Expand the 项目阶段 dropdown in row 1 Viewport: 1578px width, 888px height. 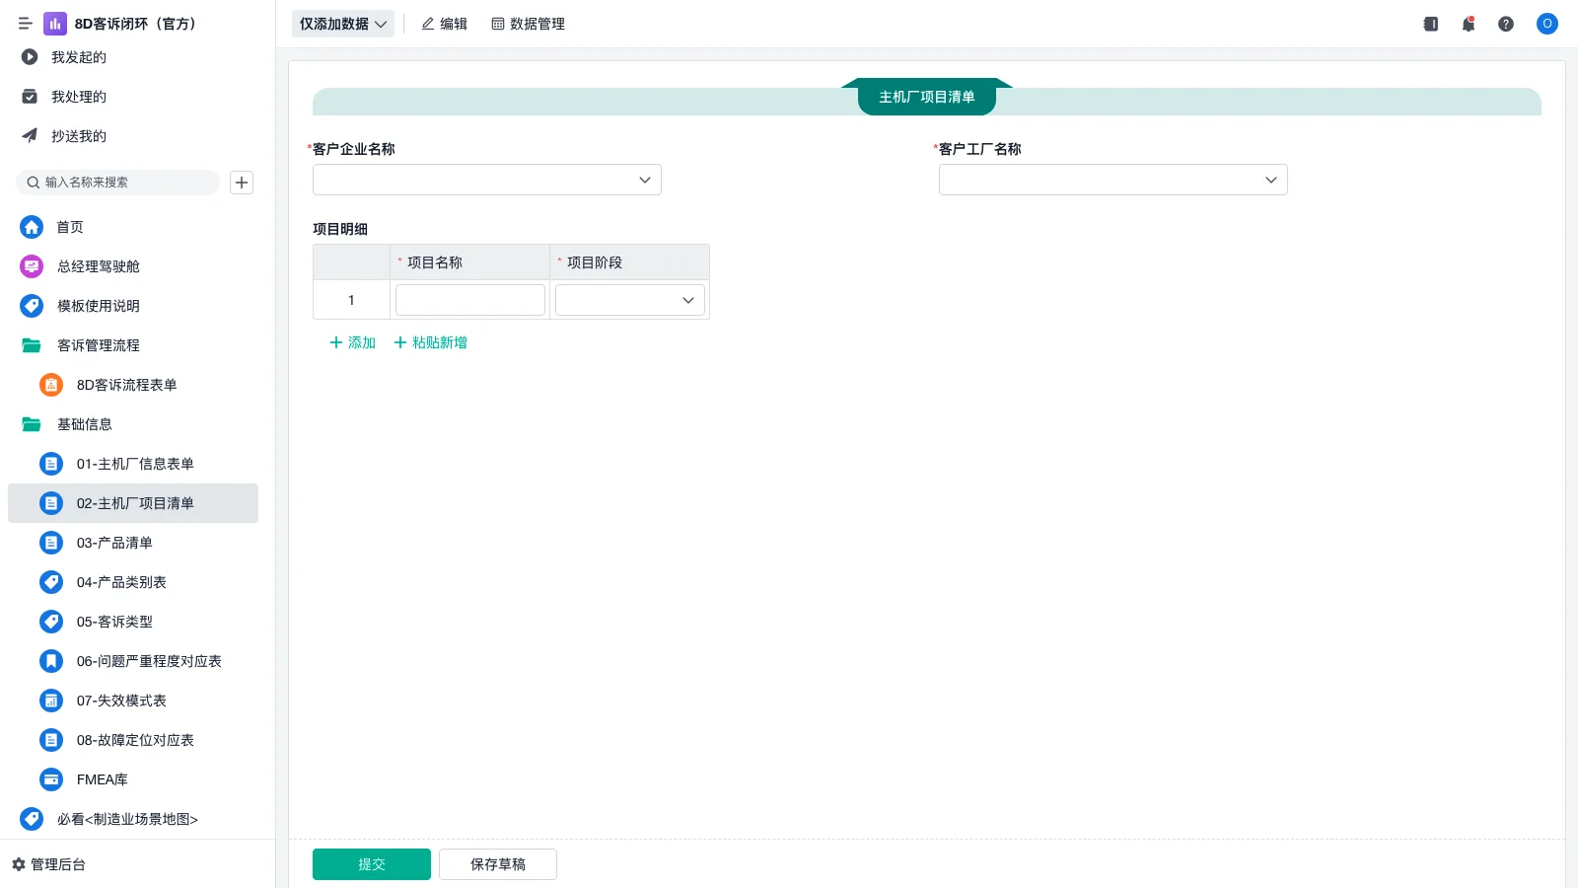[x=687, y=299]
